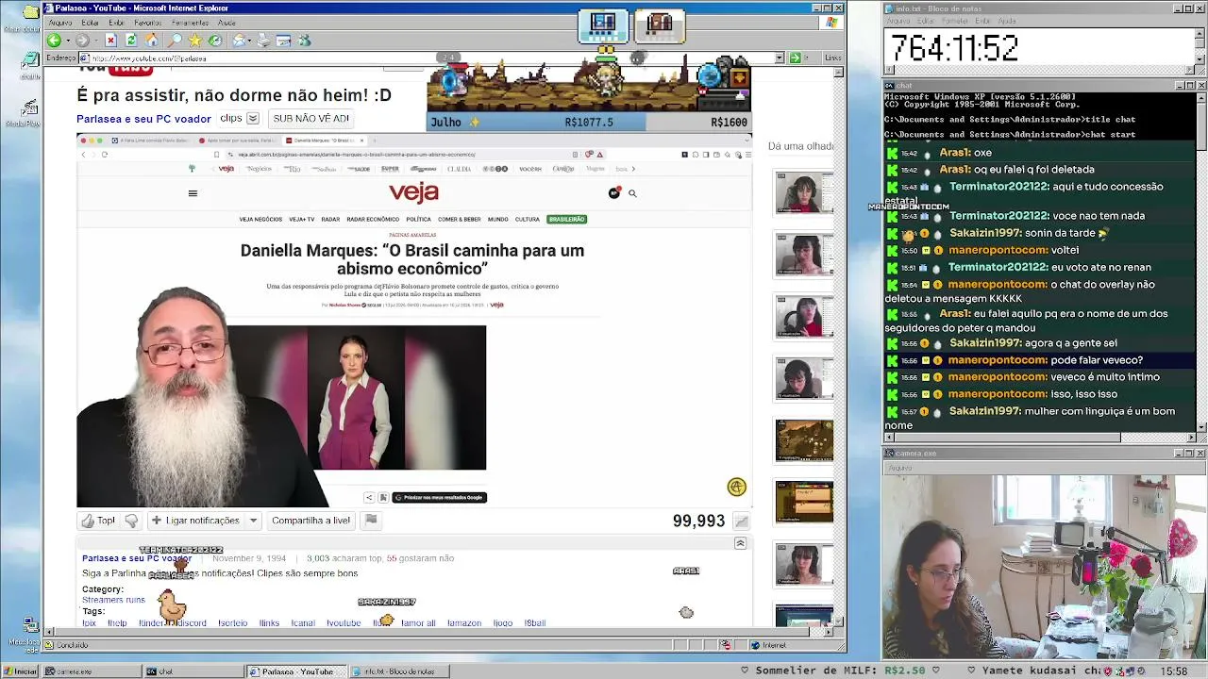
Task: Click the Links button beside address bar
Action: tap(833, 58)
